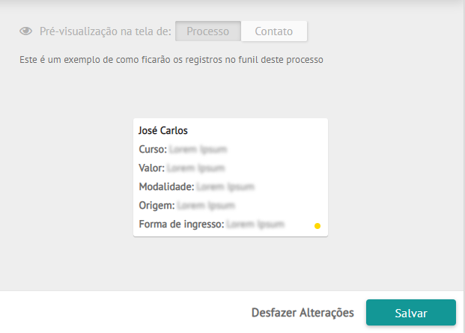Click the funnel example description text

[171, 60]
